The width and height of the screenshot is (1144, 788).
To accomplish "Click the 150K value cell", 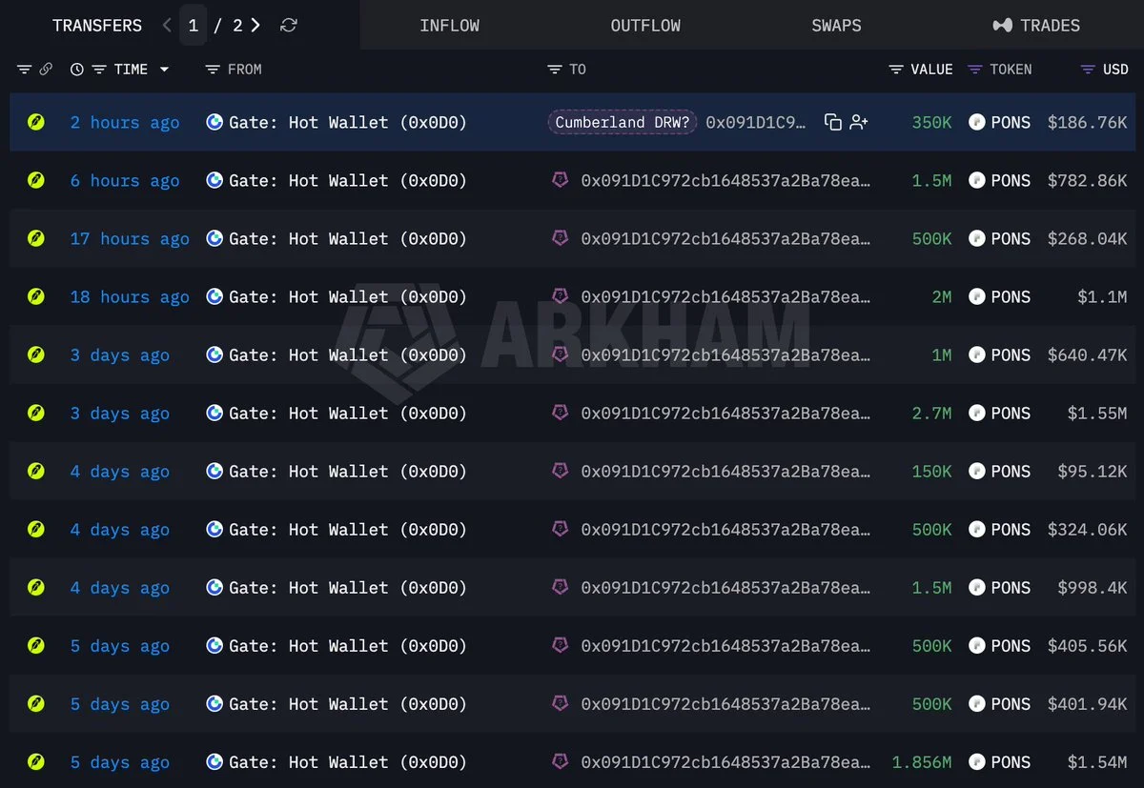I will (930, 471).
